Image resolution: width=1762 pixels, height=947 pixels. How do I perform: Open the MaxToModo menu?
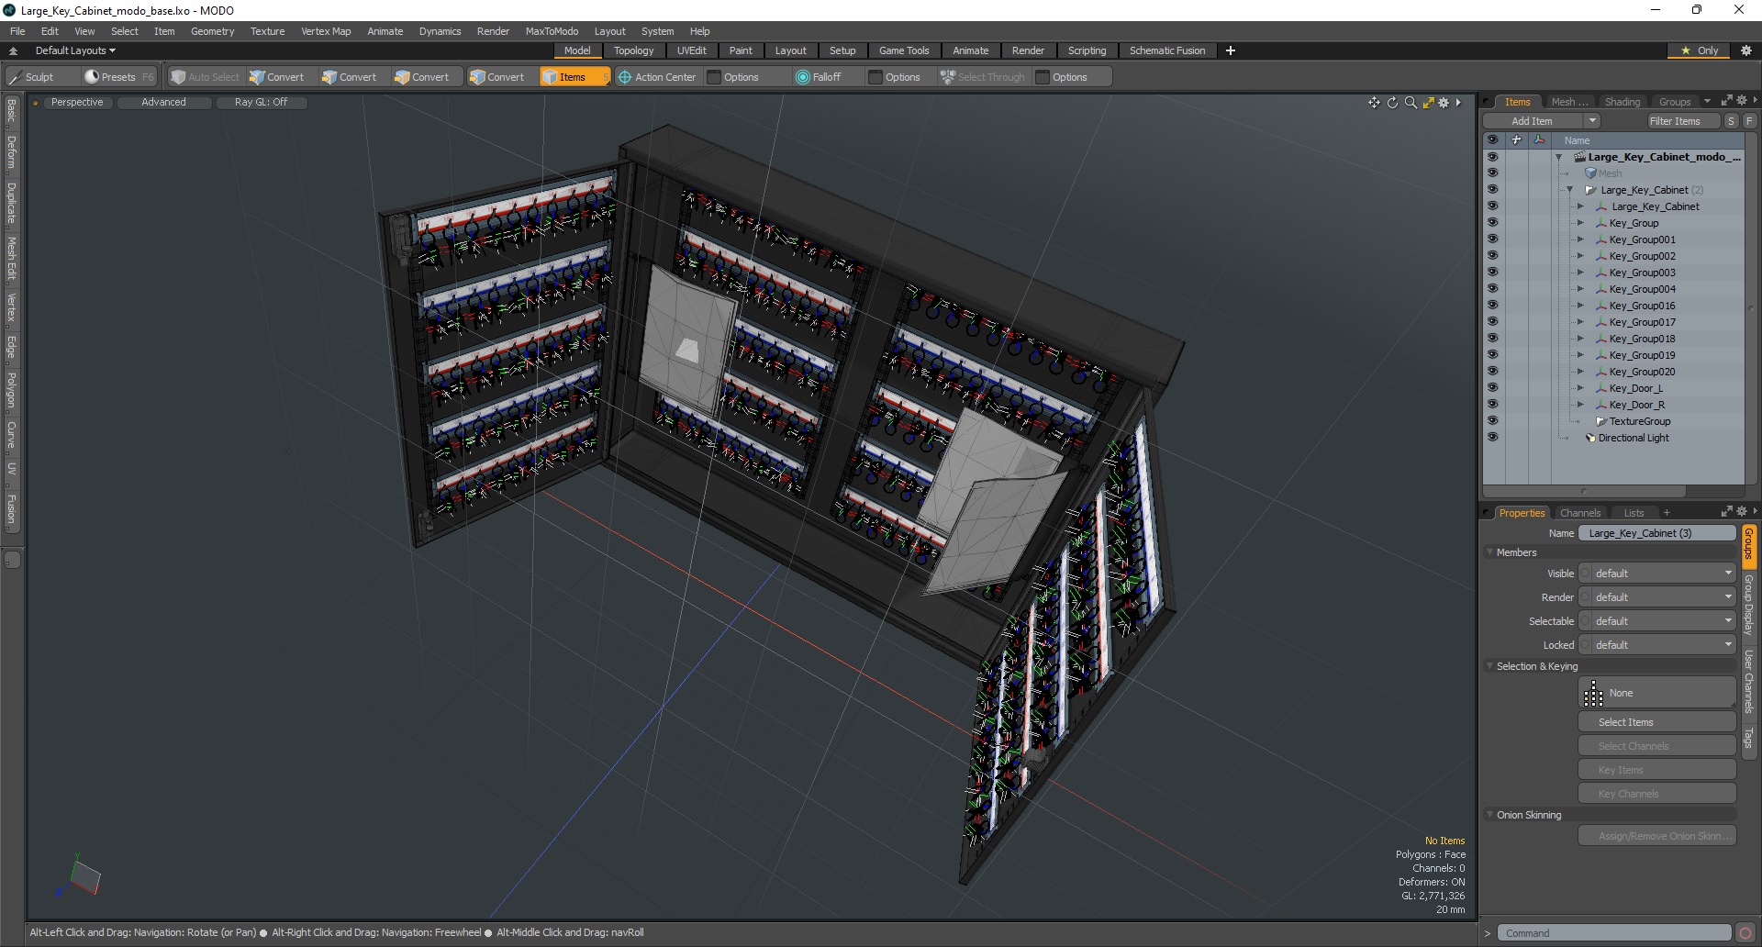[x=552, y=31]
